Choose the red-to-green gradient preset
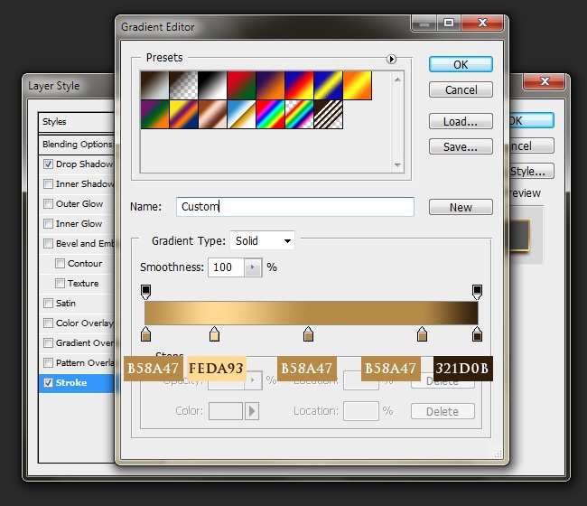Image resolution: width=587 pixels, height=506 pixels. point(241,86)
